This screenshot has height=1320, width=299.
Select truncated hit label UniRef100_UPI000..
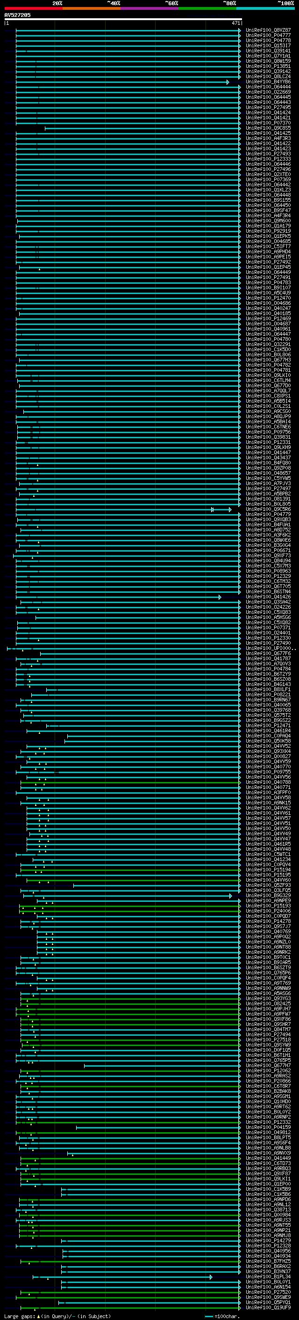pyautogui.click(x=271, y=648)
